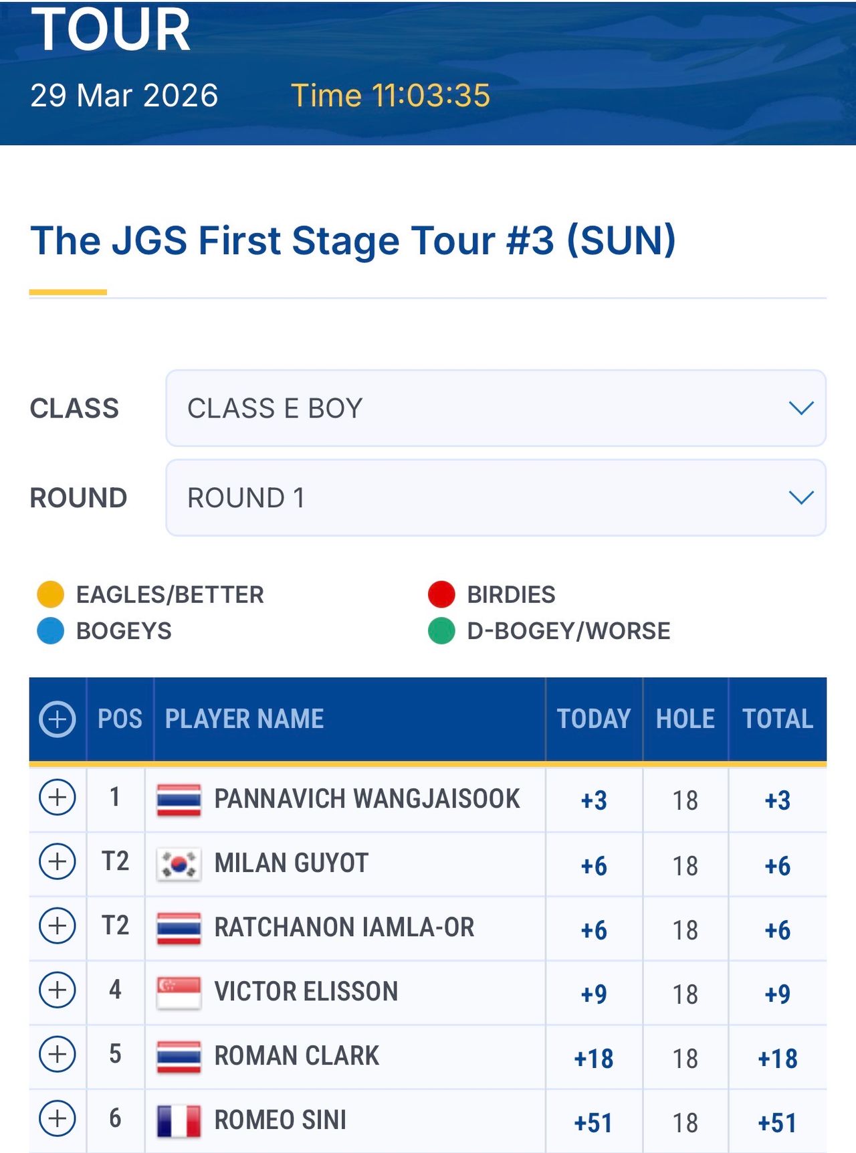Viewport: 856px width, 1153px height.
Task: Expand all rows using header plus icon
Action: [58, 719]
